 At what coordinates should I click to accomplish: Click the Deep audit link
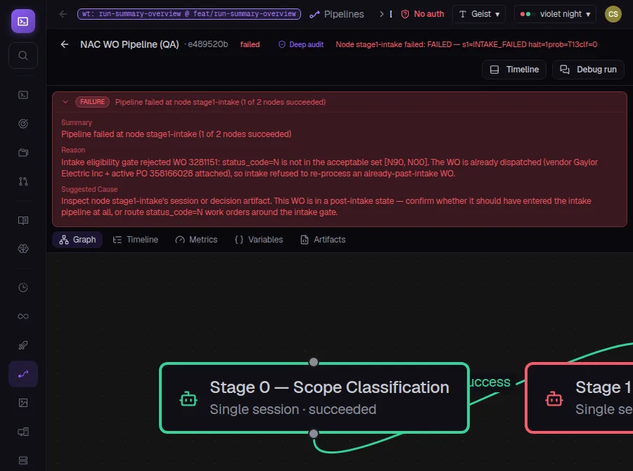point(301,44)
